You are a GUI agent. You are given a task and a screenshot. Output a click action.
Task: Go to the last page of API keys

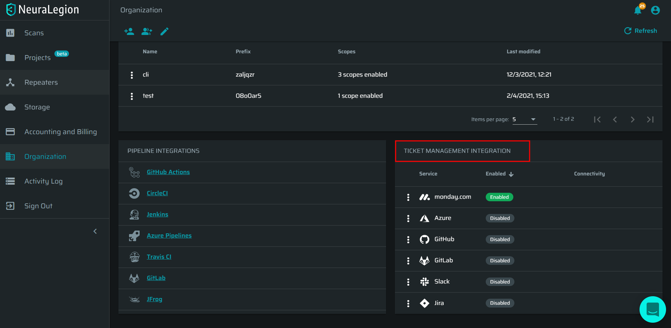650,119
